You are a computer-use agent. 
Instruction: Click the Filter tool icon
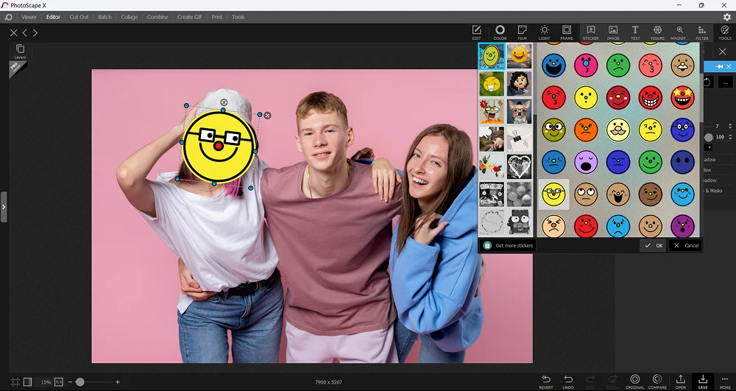pos(702,32)
